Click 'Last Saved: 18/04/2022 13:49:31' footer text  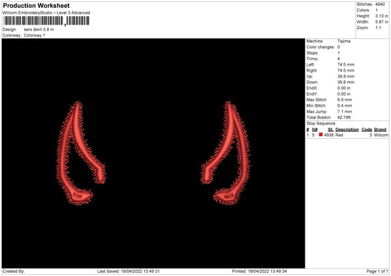tap(128, 271)
